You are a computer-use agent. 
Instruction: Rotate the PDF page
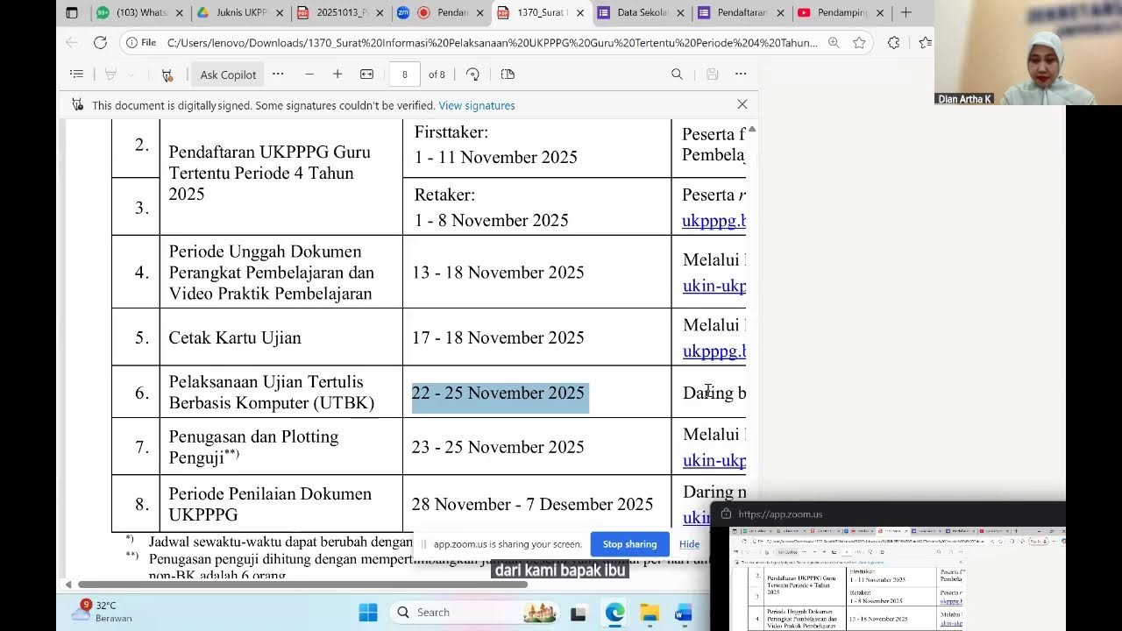pos(472,74)
